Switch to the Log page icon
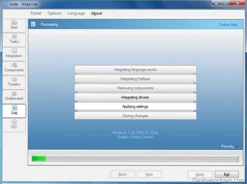 (x=14, y=108)
